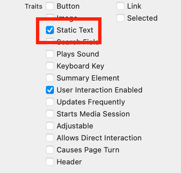
Task: Enable Allows Direct Interaction trait
Action: click(50, 138)
